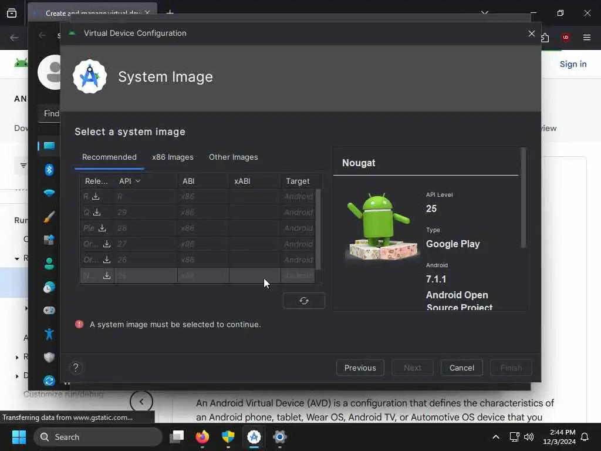
Task: Click the Next button
Action: pos(413,368)
